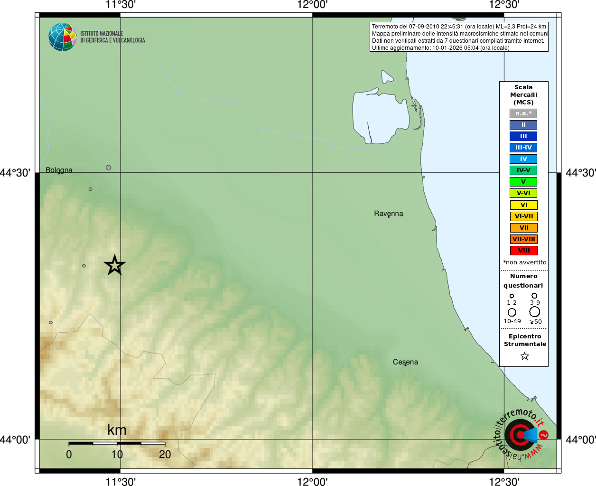The height and width of the screenshot is (486, 596).
Task: Select the IV-V intensity swatch
Action: tap(523, 170)
